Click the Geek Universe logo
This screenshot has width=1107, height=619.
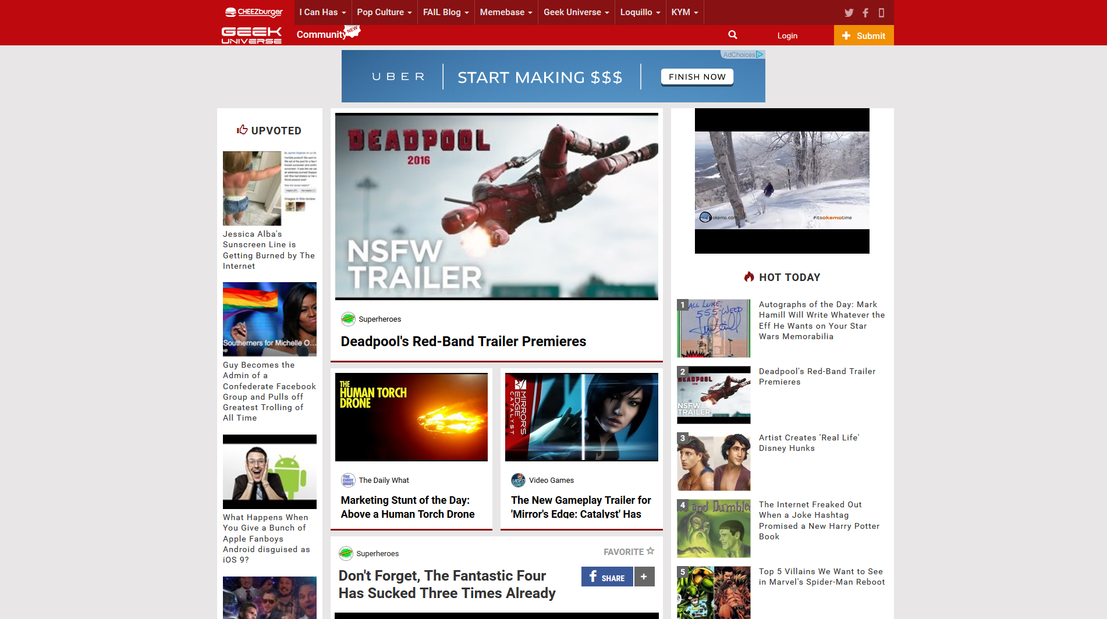click(x=251, y=35)
